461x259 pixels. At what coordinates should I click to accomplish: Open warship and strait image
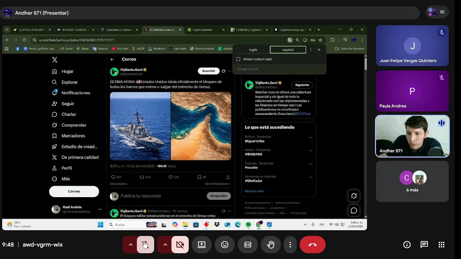(x=170, y=126)
